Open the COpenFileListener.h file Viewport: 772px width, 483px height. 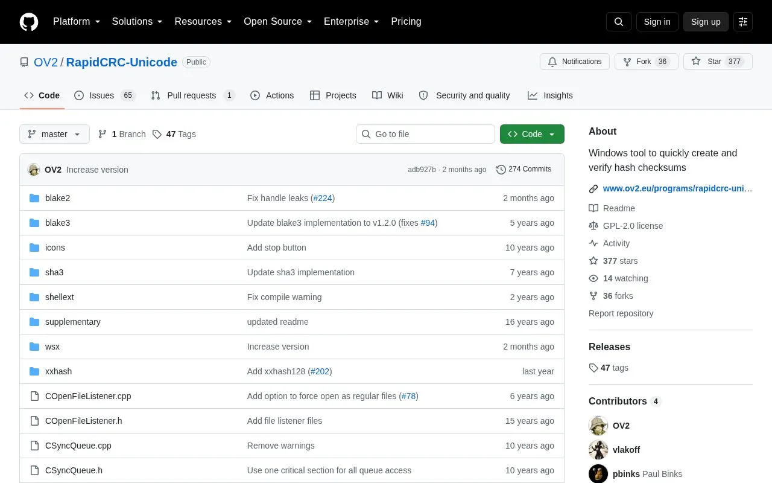(84, 421)
